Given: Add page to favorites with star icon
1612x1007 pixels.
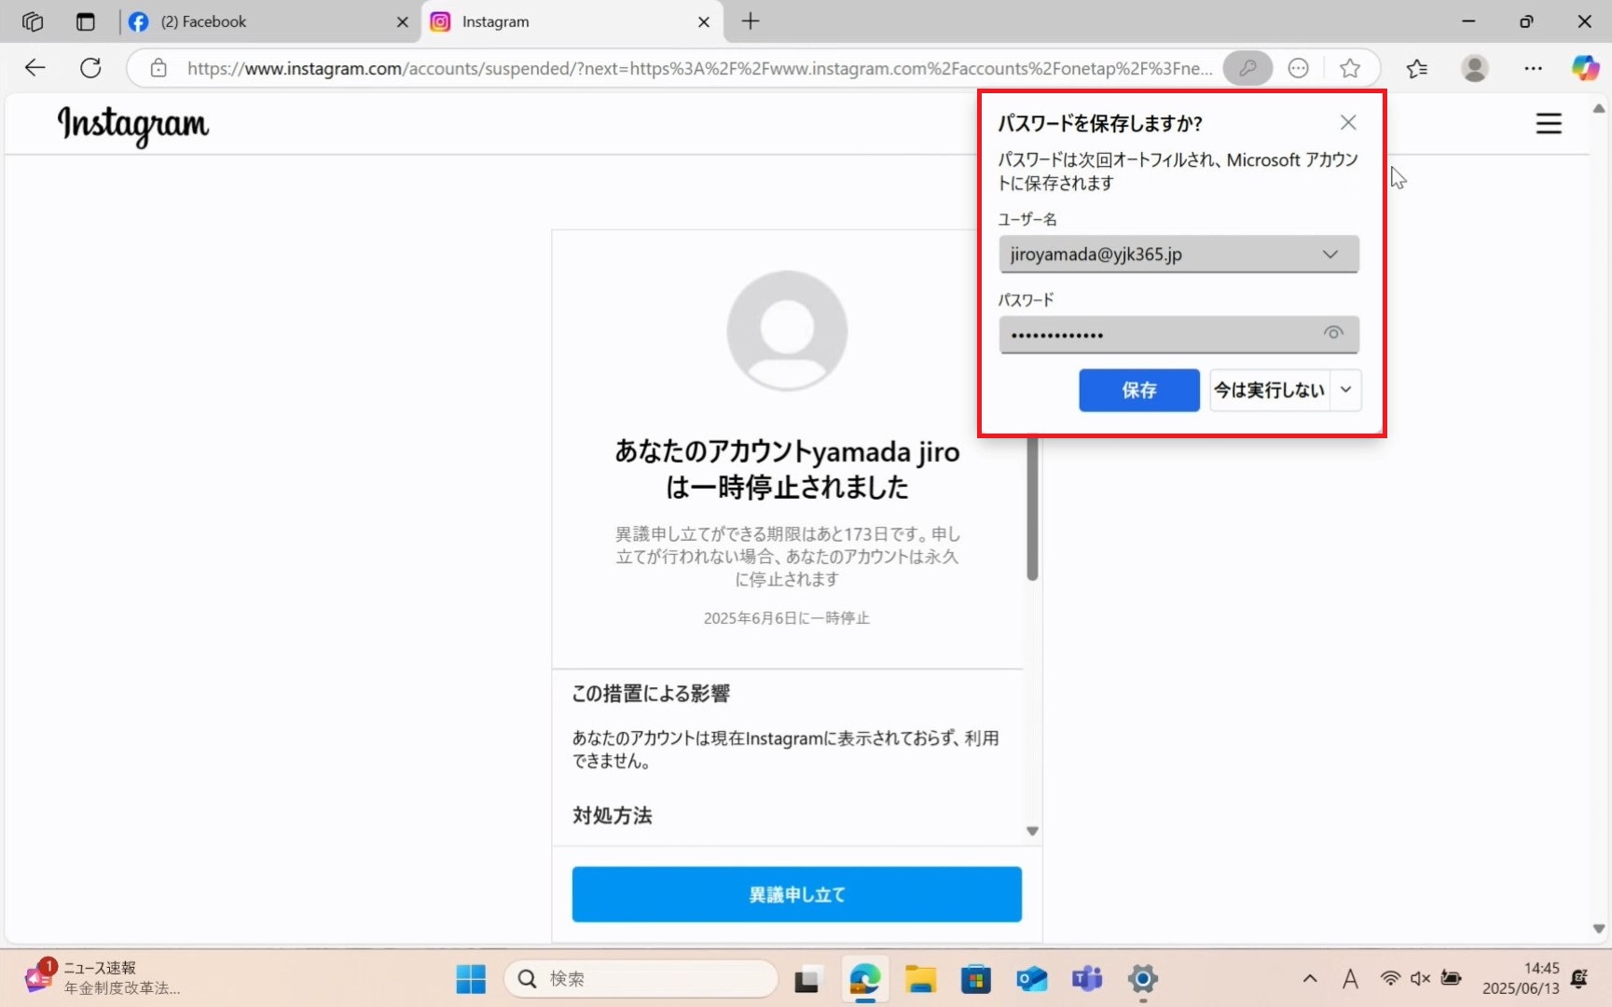Looking at the screenshot, I should (x=1349, y=68).
